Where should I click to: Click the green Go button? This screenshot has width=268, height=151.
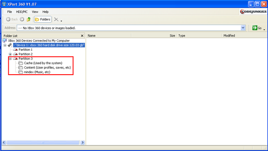click(x=257, y=28)
